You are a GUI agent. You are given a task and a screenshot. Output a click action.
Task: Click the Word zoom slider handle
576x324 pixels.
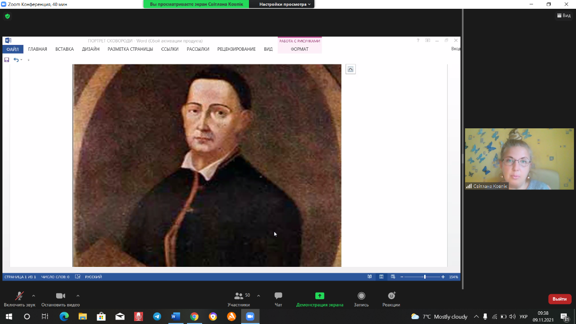pos(425,277)
